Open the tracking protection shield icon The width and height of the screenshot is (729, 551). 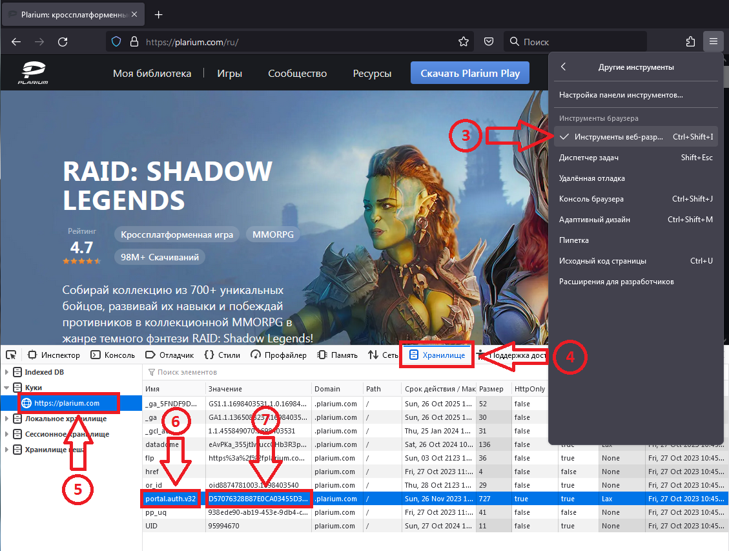116,42
